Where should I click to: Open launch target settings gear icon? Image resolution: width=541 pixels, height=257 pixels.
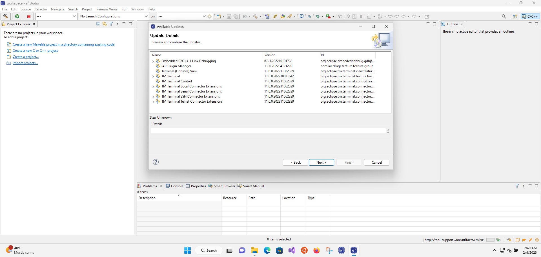[x=210, y=16]
